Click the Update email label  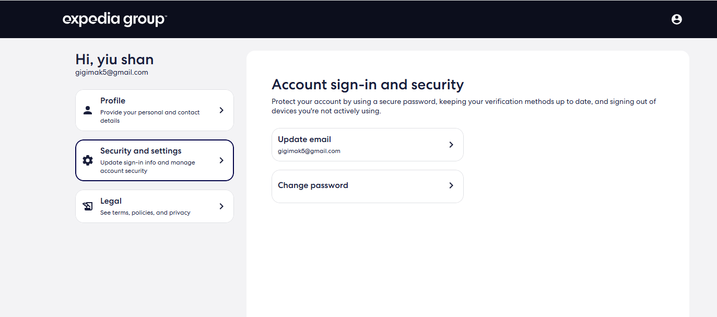click(x=304, y=139)
